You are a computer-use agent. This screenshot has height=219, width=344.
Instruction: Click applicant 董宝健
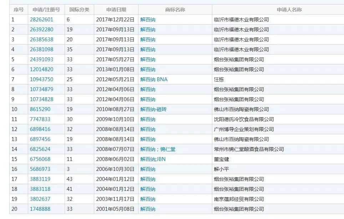(x=221, y=159)
